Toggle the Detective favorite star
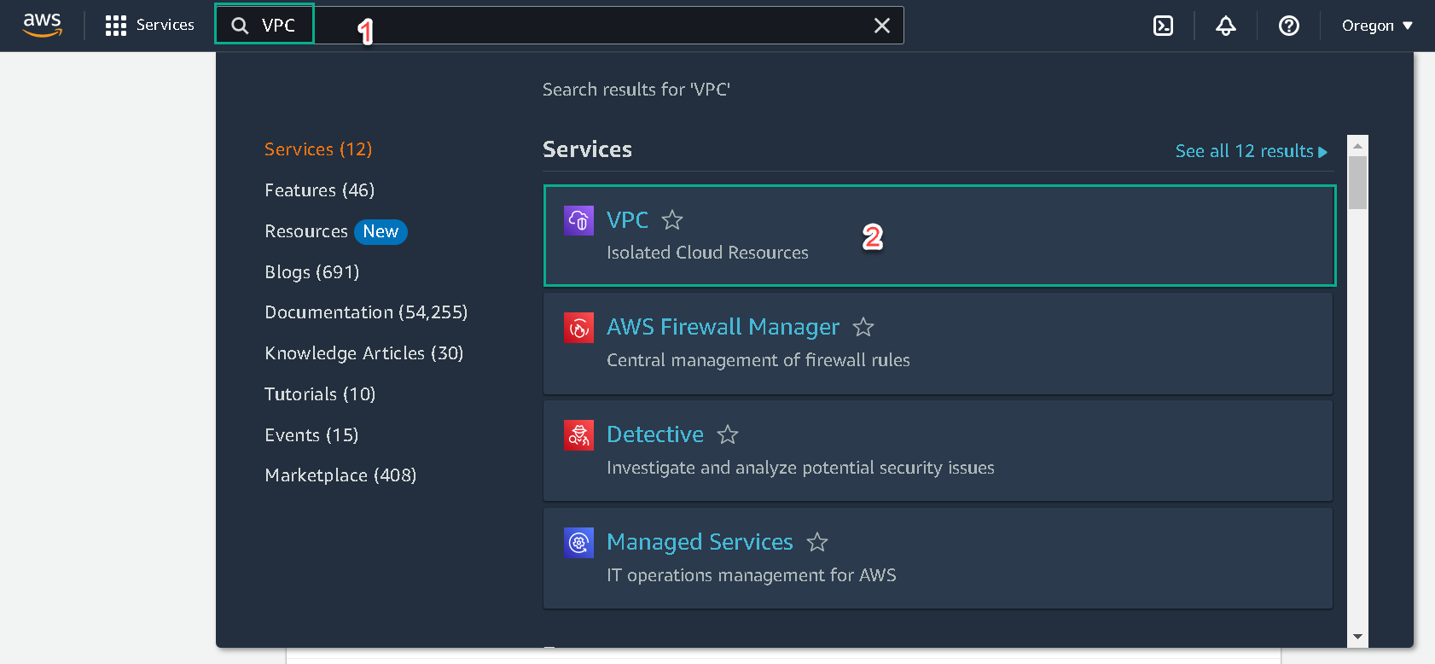 [728, 434]
